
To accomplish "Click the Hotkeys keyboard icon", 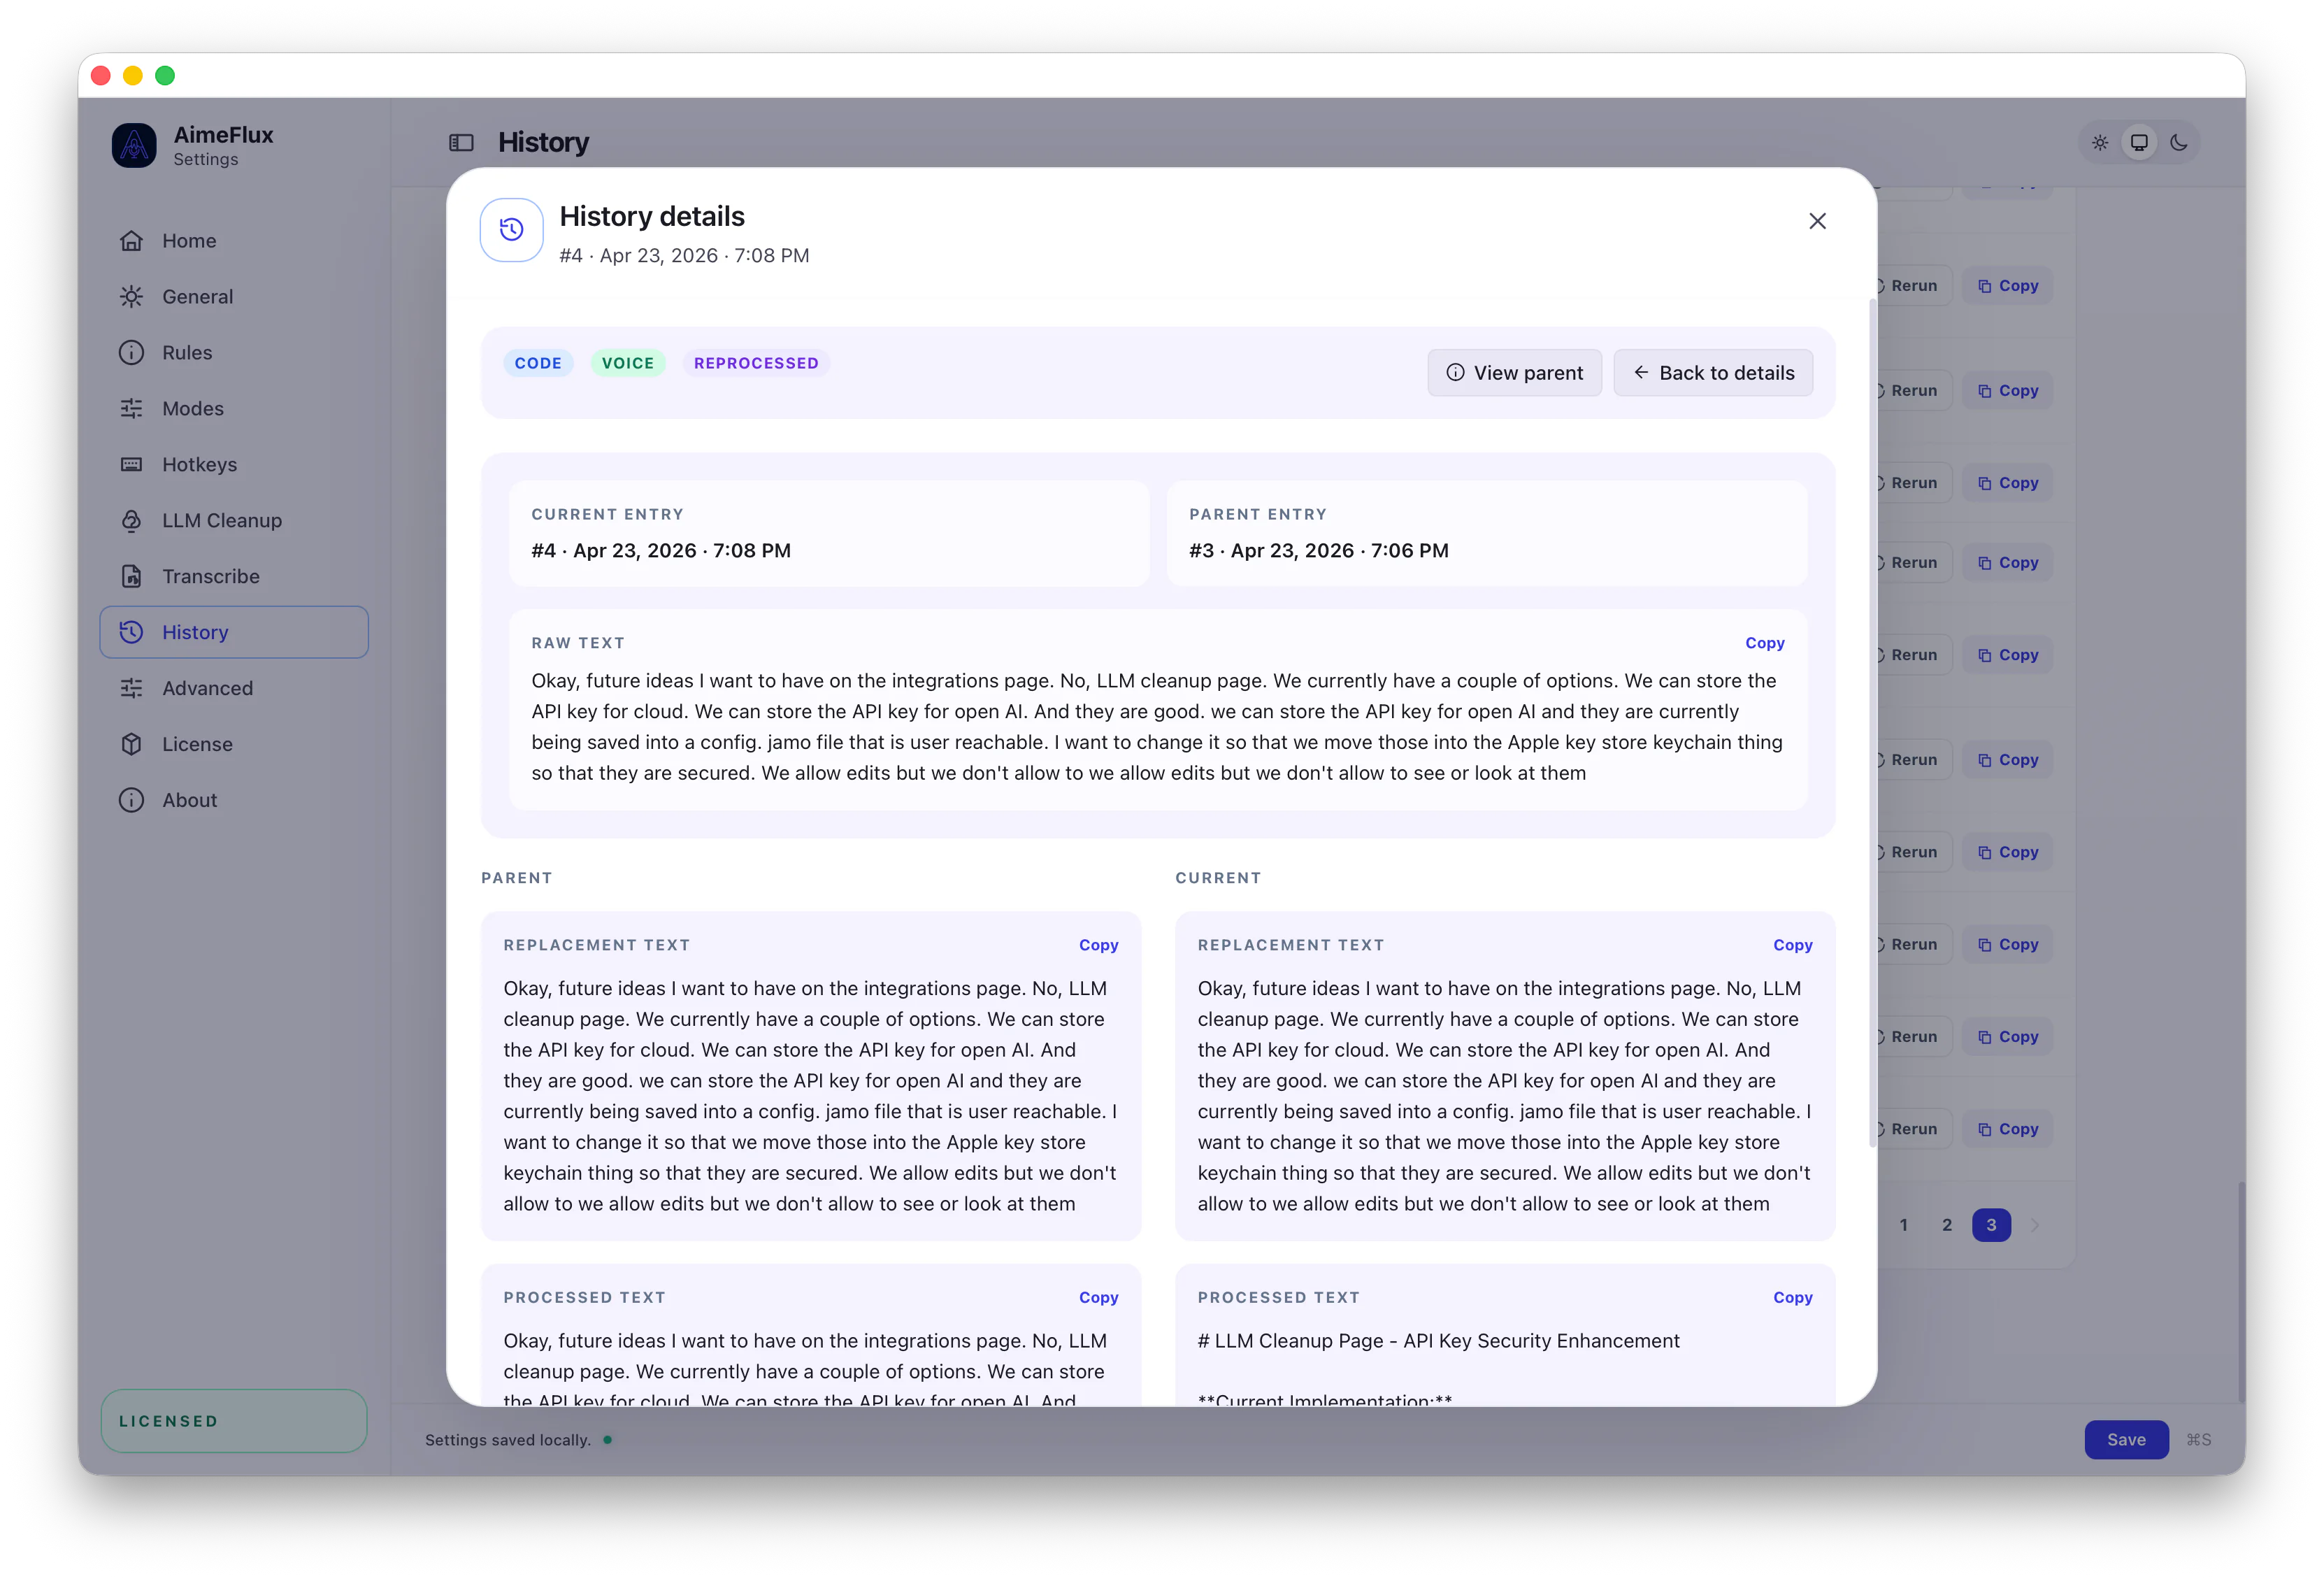I will (131, 465).
